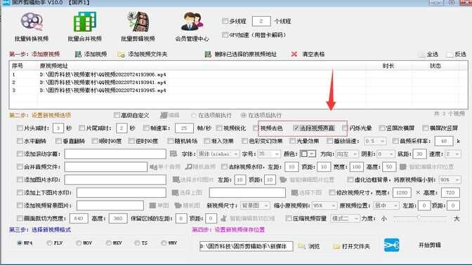Click 添加视频 add video icon

pyautogui.click(x=78, y=54)
